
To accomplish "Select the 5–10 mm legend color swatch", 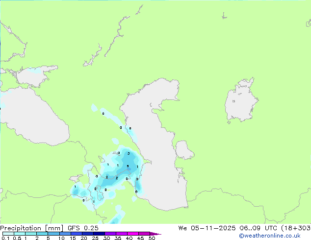I will 53,234.
